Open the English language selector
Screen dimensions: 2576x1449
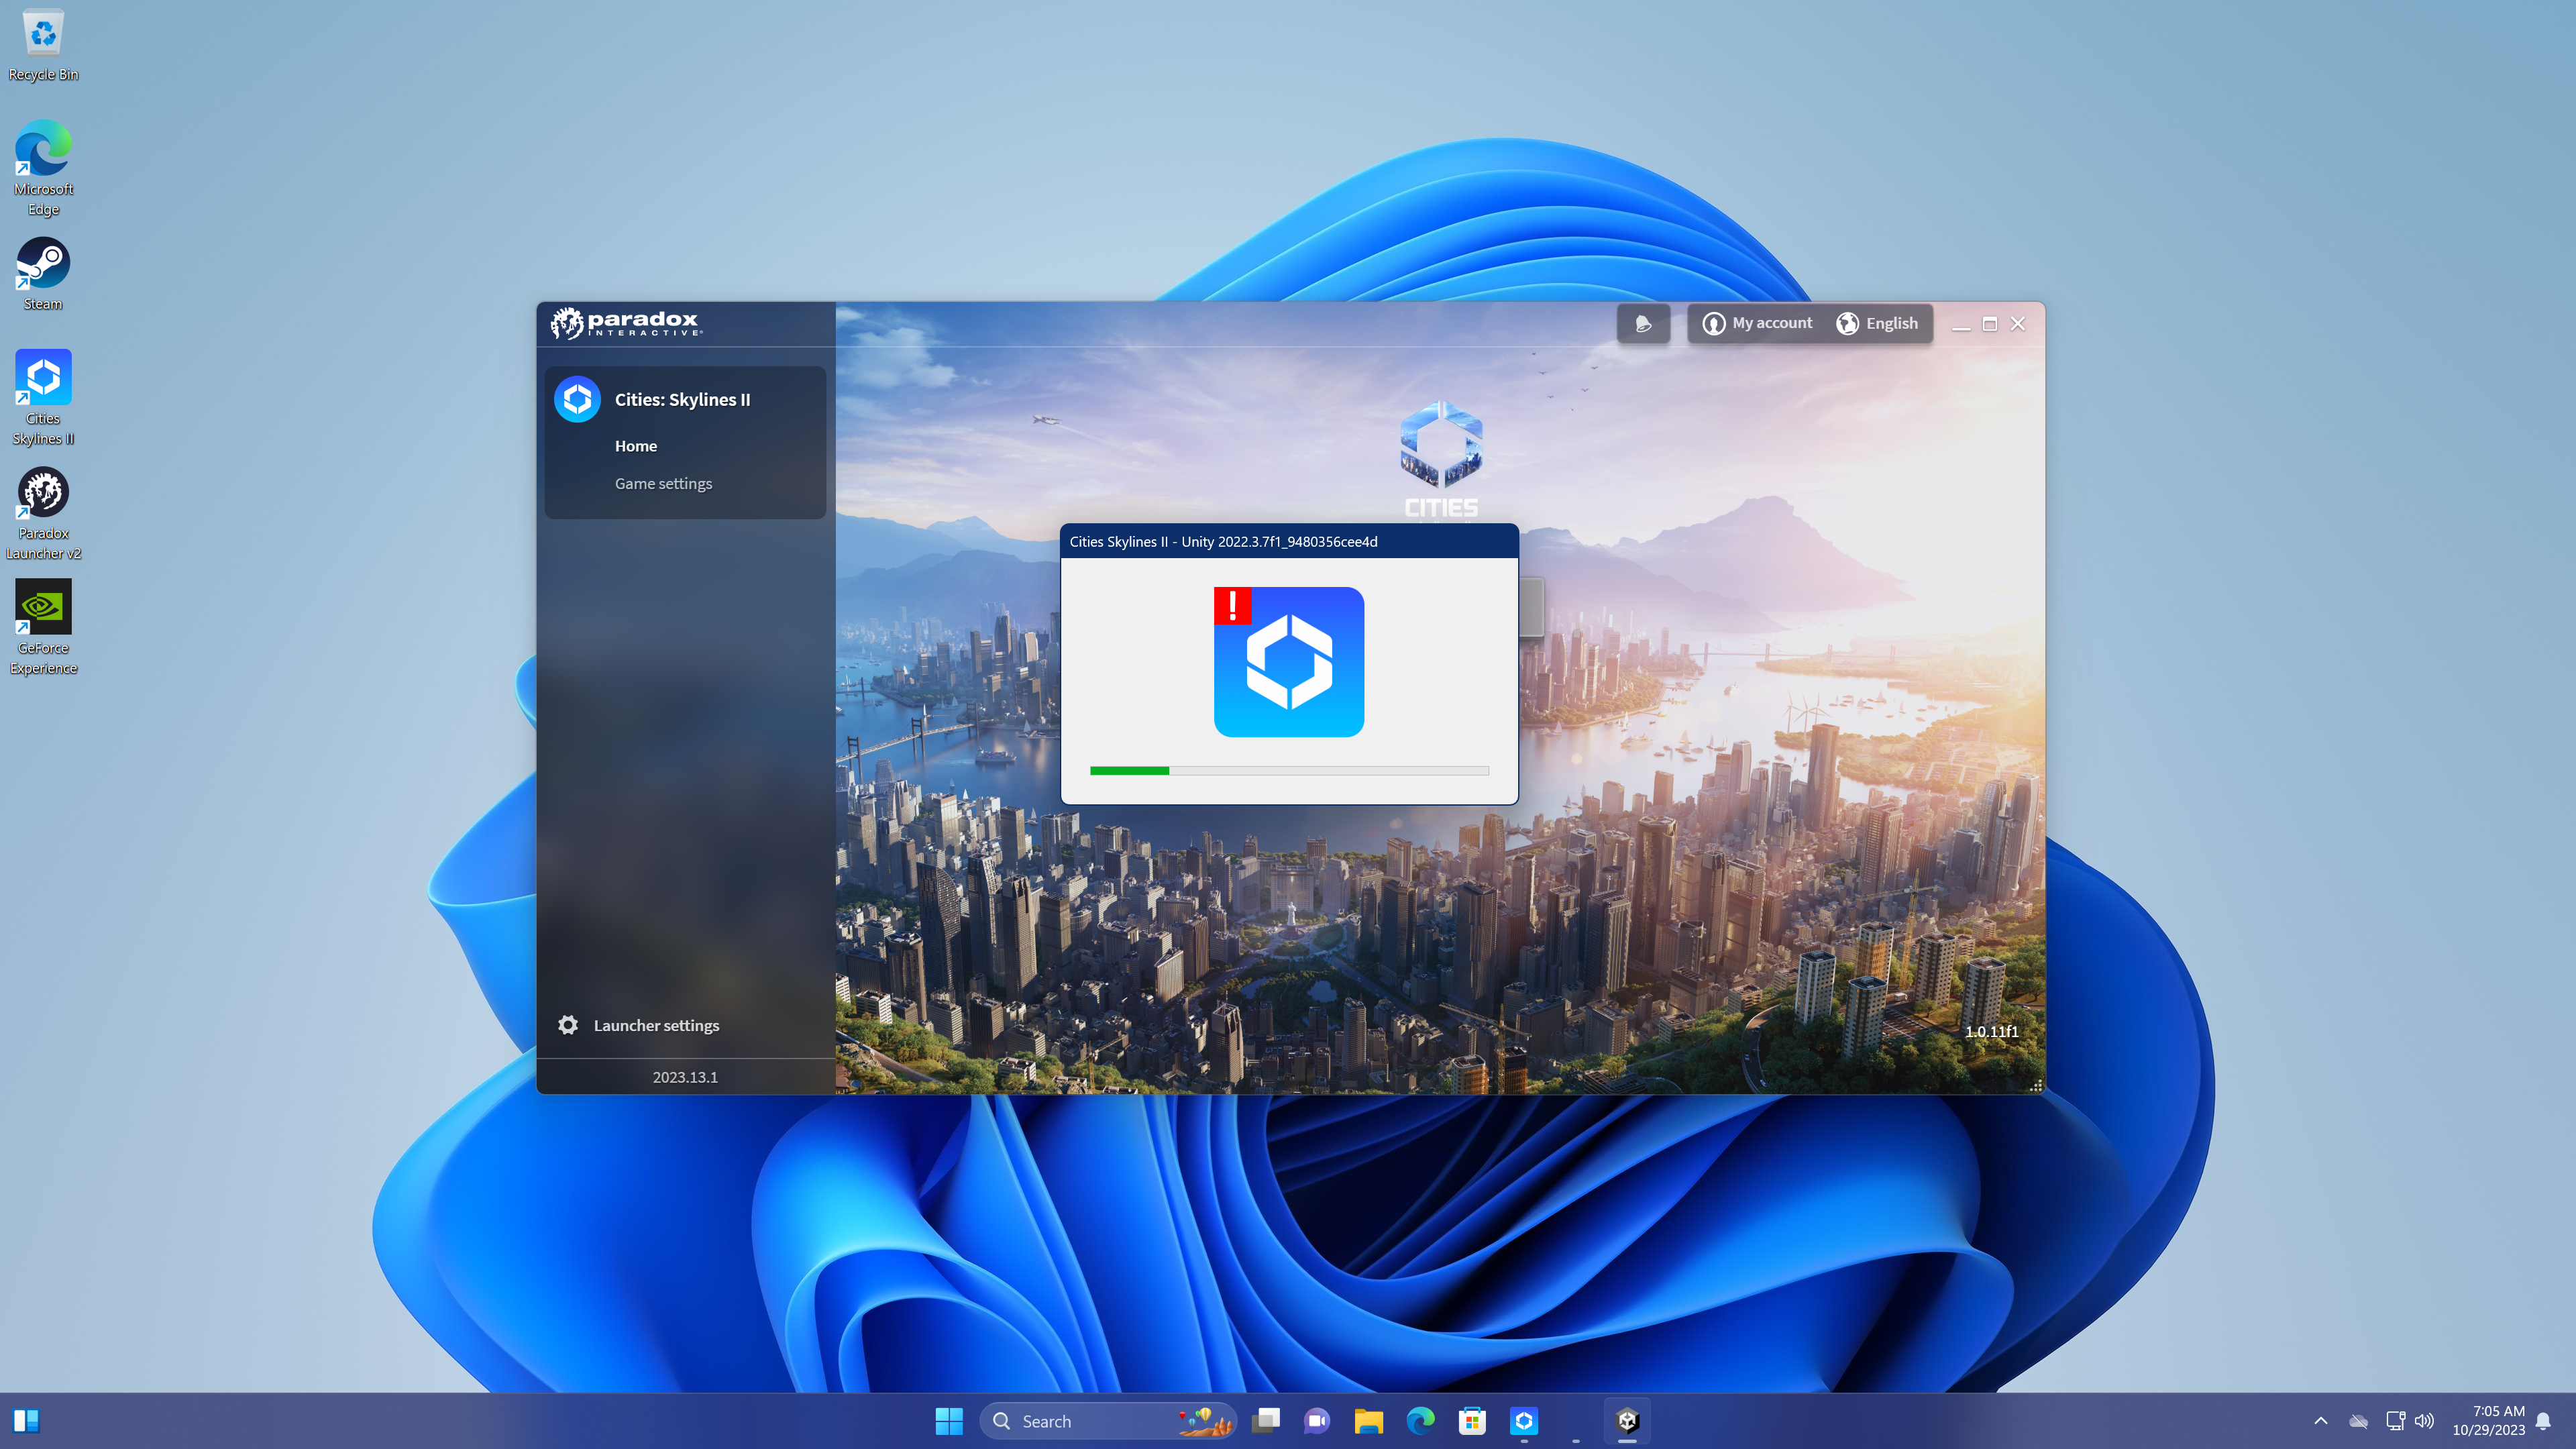coord(1877,323)
